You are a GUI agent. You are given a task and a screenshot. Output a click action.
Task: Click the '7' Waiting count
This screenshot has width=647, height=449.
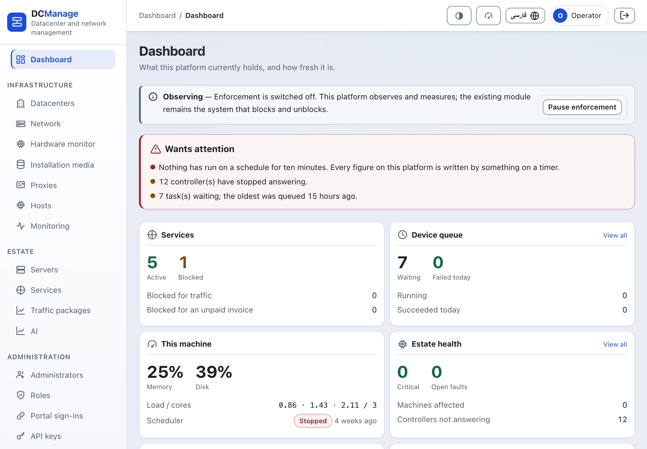[402, 263]
